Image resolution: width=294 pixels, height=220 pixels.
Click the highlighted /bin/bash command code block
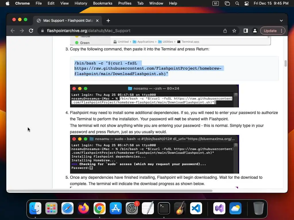pos(174,68)
